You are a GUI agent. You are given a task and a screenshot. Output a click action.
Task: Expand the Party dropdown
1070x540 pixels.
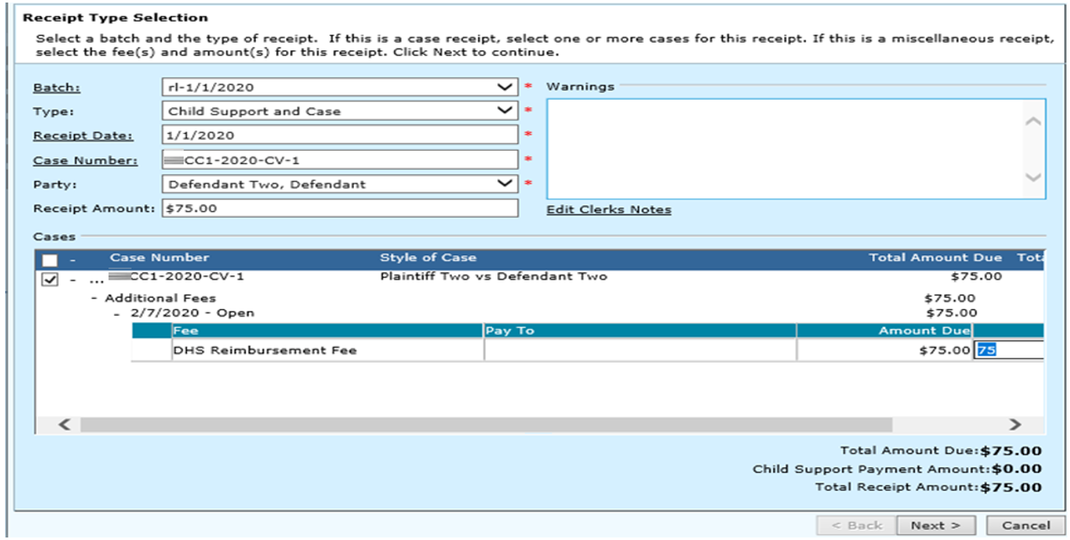pyautogui.click(x=504, y=183)
